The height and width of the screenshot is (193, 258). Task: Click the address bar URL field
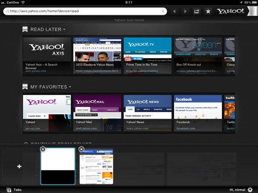point(85,11)
